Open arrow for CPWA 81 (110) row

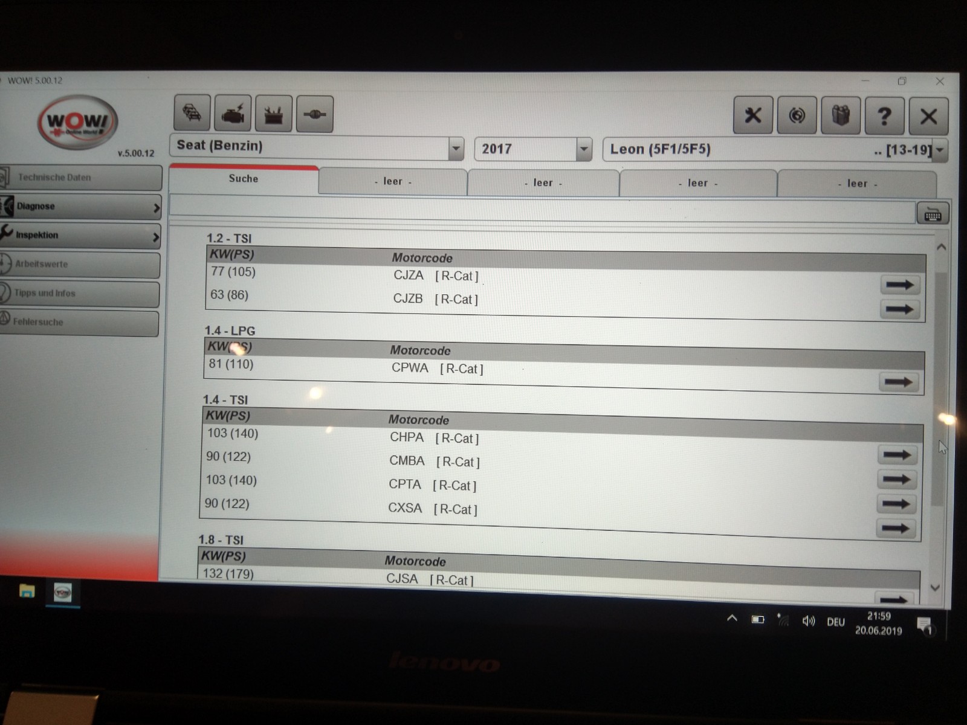point(898,382)
